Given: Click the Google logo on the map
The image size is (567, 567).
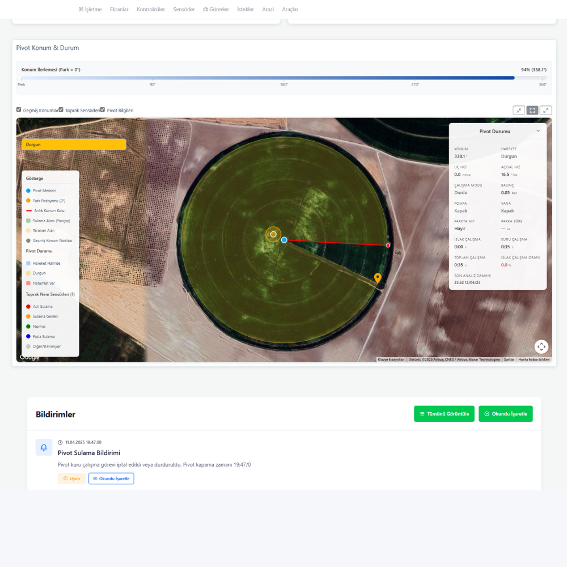Looking at the screenshot, I should click(29, 357).
